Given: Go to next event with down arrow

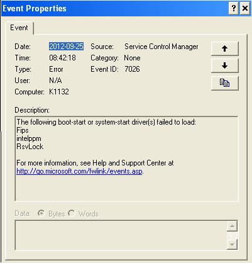Looking at the screenshot, I should tap(224, 65).
